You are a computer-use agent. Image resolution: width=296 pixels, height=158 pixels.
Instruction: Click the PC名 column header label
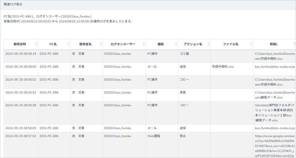point(53,44)
